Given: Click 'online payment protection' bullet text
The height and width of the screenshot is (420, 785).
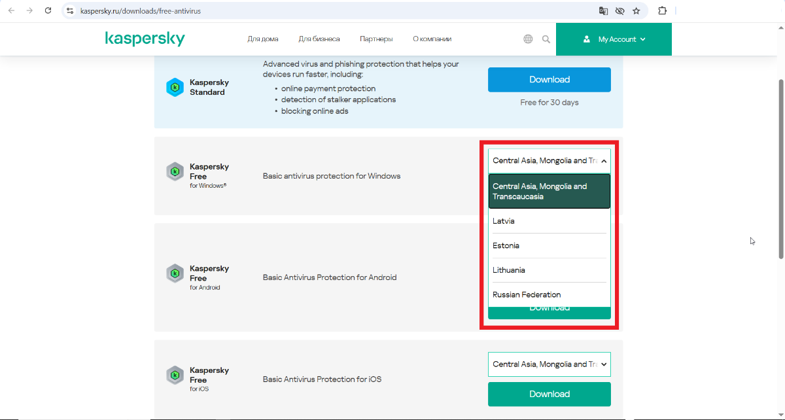Looking at the screenshot, I should point(328,88).
